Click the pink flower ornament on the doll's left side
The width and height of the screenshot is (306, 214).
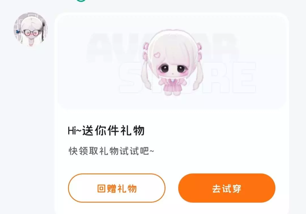[146, 51]
